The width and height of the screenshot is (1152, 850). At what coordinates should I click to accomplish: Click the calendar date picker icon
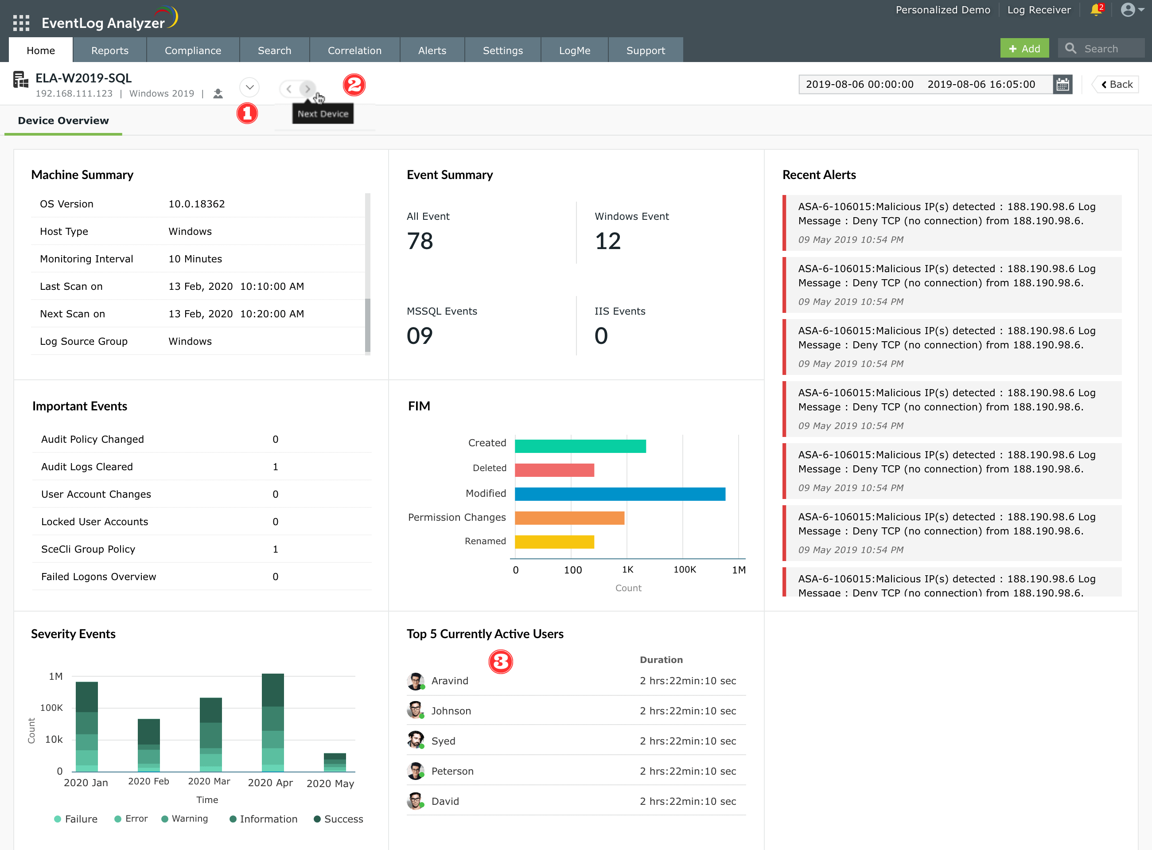click(1062, 84)
